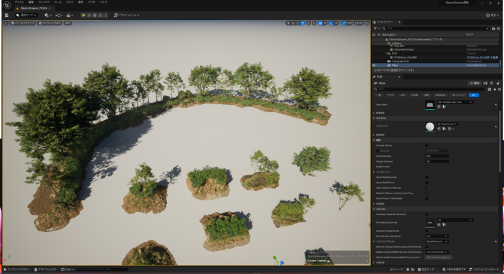Open the selection mode dropdown
The image size is (504, 274).
[x=28, y=14]
